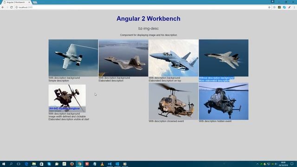Open Skype from the taskbar
This screenshot has width=297, height=167.
coord(49,164)
